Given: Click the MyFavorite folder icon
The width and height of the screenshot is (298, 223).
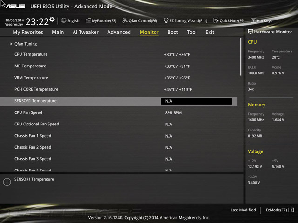Looking at the screenshot, I should click(x=88, y=20).
